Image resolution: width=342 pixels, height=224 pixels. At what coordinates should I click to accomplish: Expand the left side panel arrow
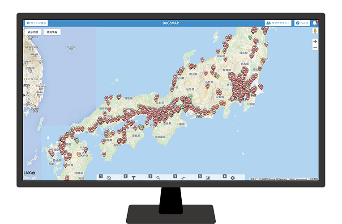25,95
